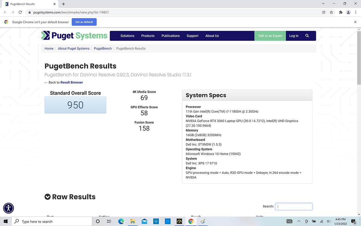Image resolution: width=361 pixels, height=226 pixels.
Task: Select text 'Dell Inc. XPS 17 9710'
Action: (x=201, y=163)
